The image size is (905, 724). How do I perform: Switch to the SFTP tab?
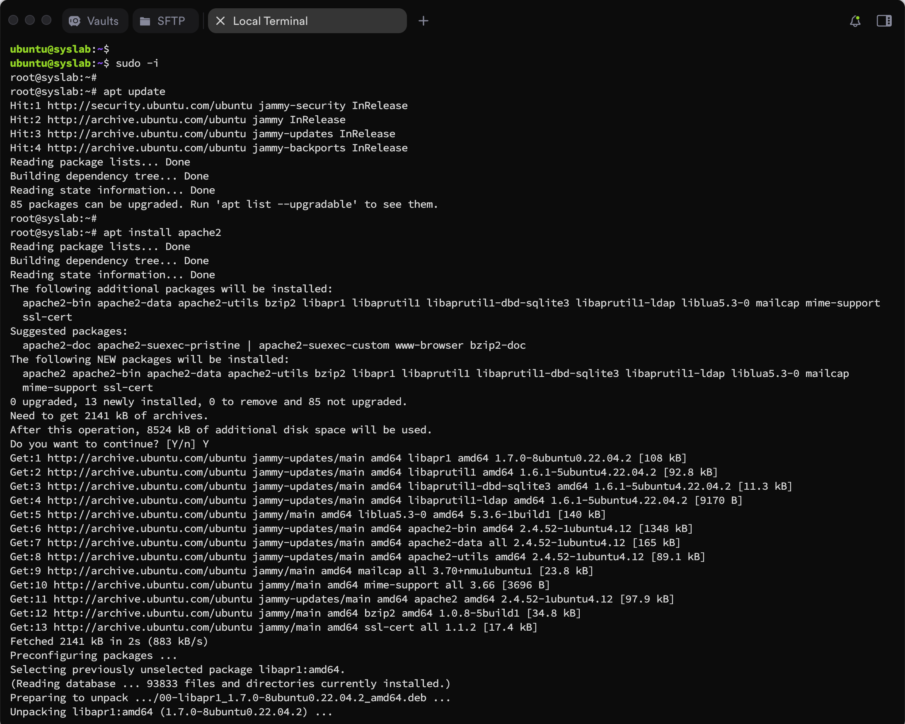[x=165, y=21]
